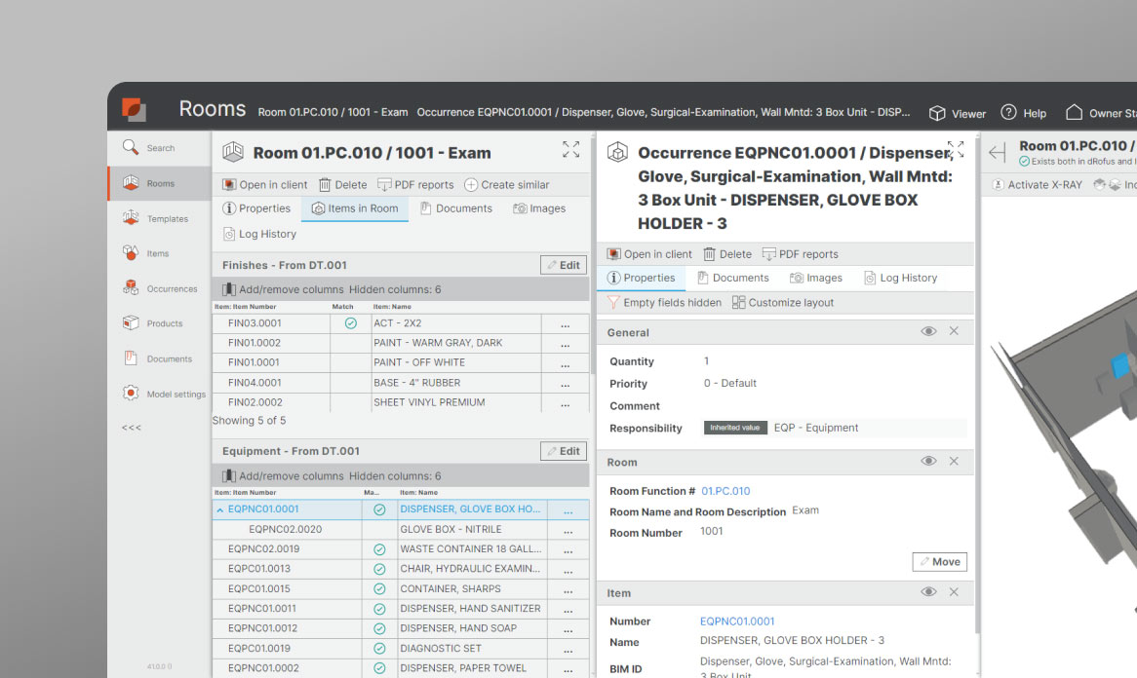Collapse sidebar with the <<< control
Image resolution: width=1137 pixels, height=678 pixels.
click(x=132, y=428)
